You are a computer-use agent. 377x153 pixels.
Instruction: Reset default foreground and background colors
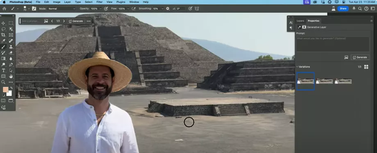point(3,95)
